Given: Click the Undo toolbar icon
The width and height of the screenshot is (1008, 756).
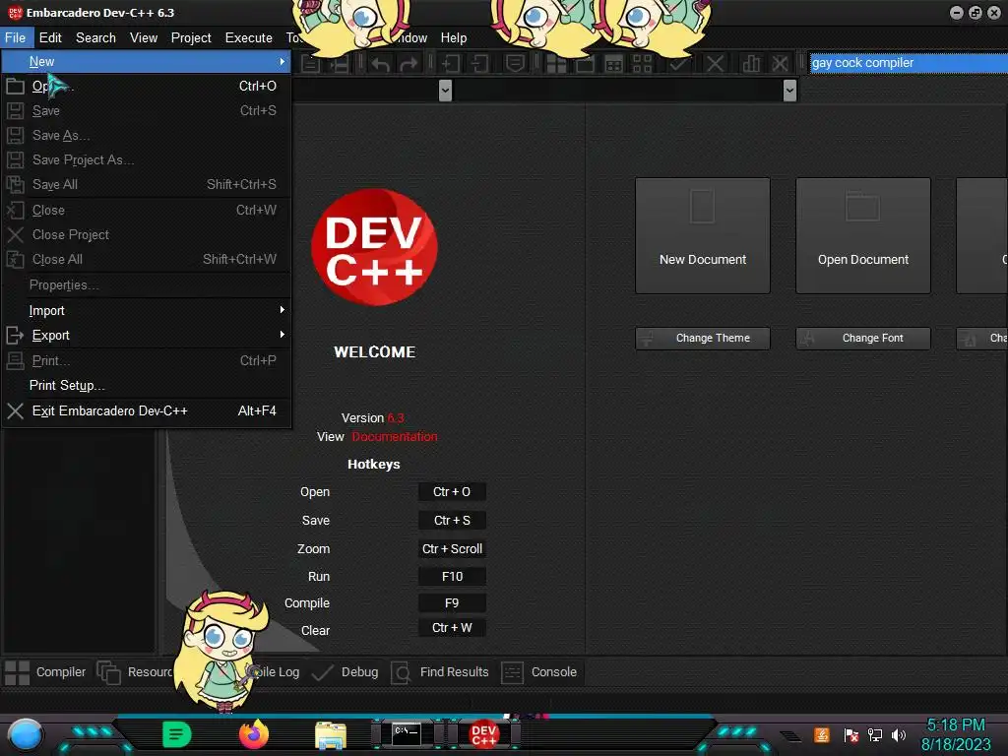Looking at the screenshot, I should tap(381, 64).
